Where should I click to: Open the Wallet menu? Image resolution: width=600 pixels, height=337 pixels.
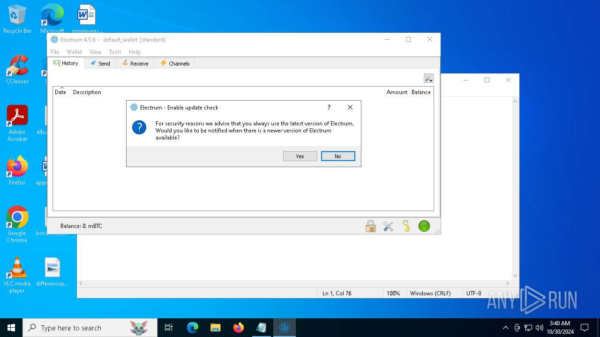74,52
